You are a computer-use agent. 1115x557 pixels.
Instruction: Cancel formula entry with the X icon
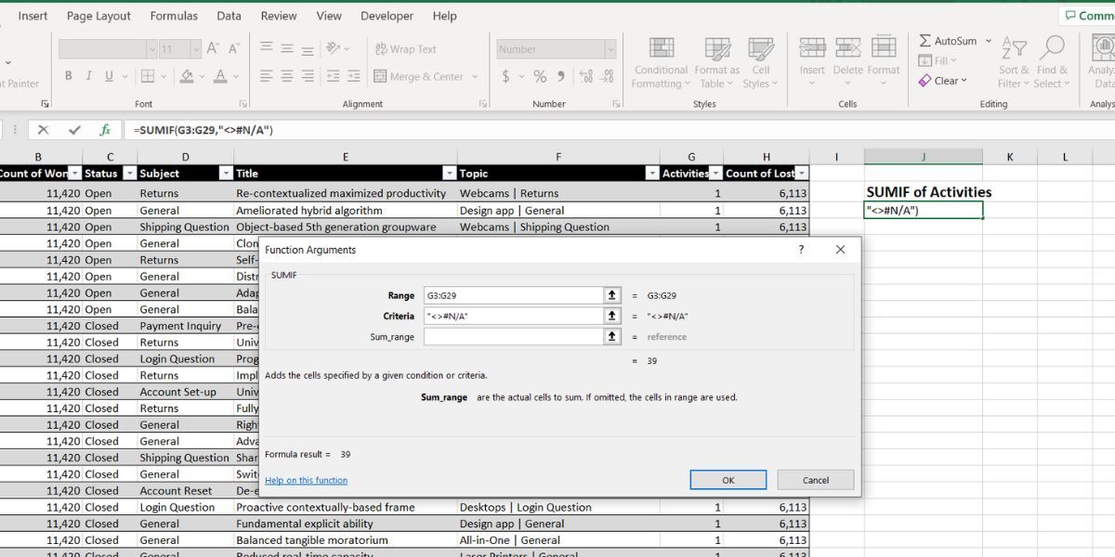pyautogui.click(x=43, y=130)
